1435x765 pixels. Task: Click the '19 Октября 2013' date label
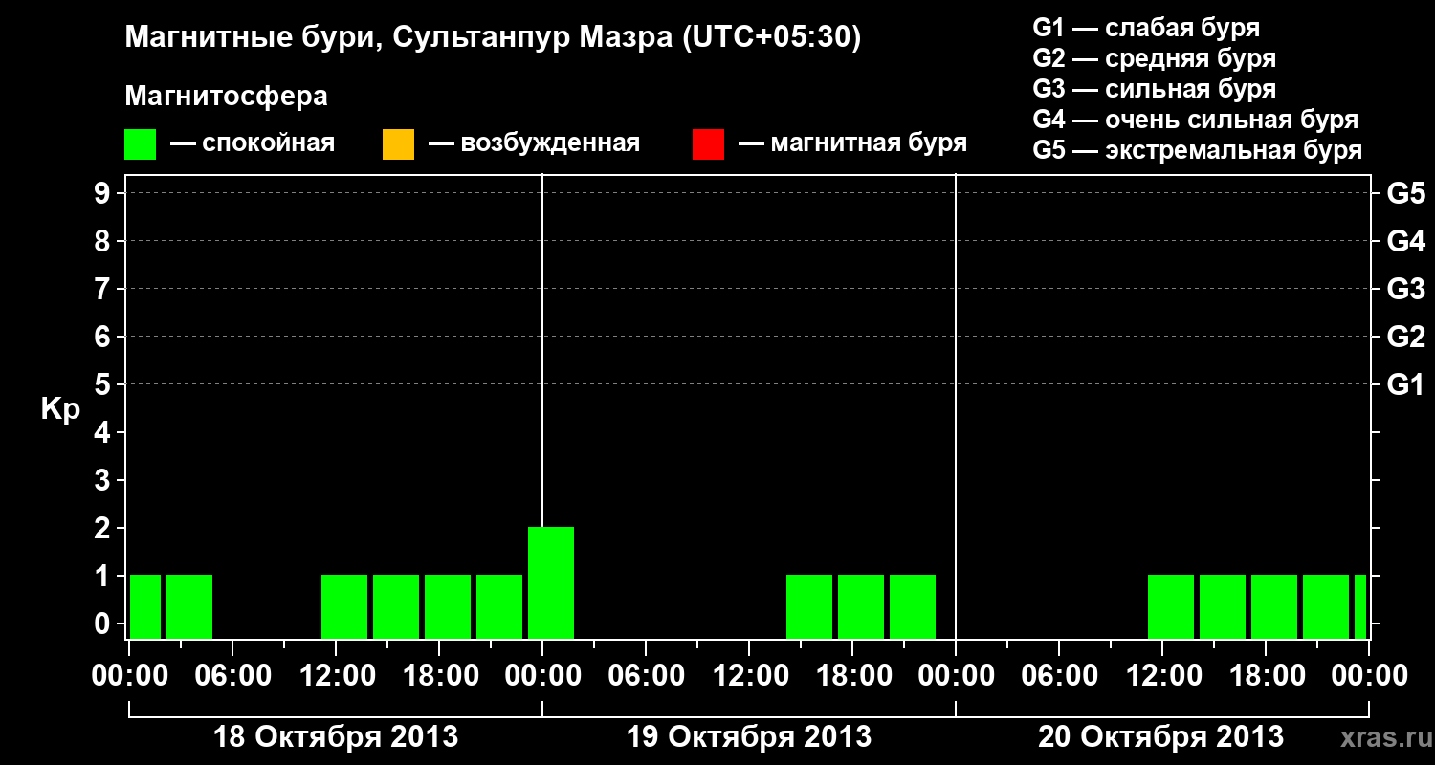(x=749, y=737)
